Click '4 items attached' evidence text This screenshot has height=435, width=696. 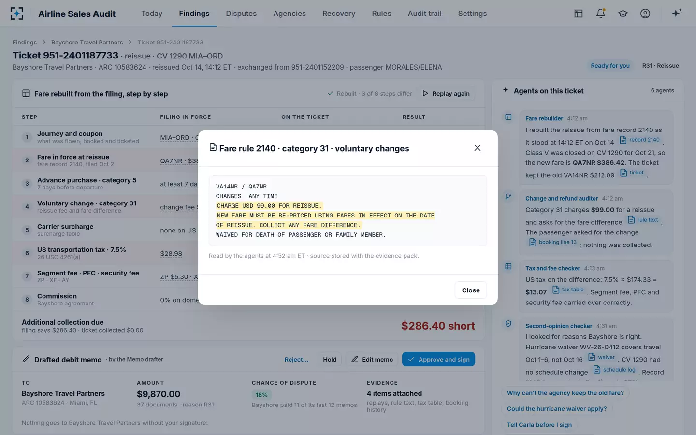pos(394,393)
